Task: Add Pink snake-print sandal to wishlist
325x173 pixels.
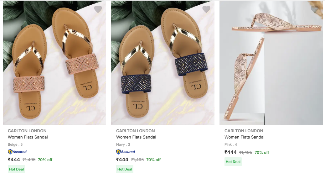Action: 315,9
